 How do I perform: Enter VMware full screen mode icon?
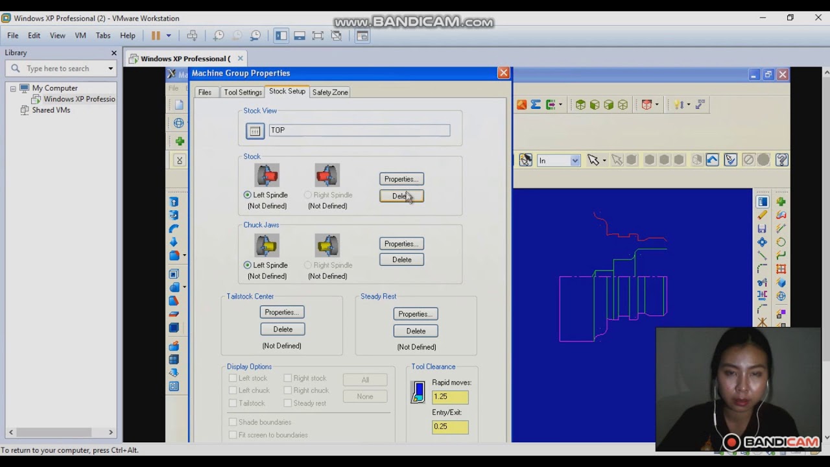(318, 36)
